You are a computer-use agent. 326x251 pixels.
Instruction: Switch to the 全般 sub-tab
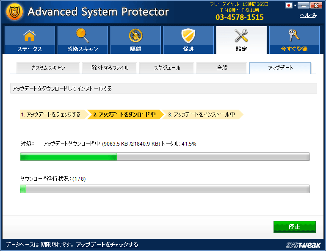click(222, 68)
